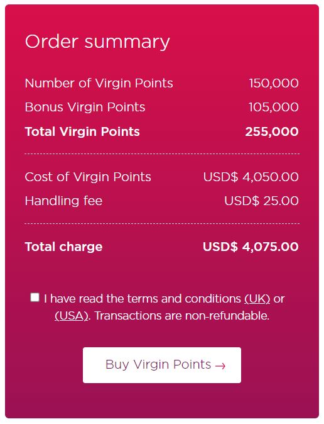Click the 150,000 points value

point(274,83)
